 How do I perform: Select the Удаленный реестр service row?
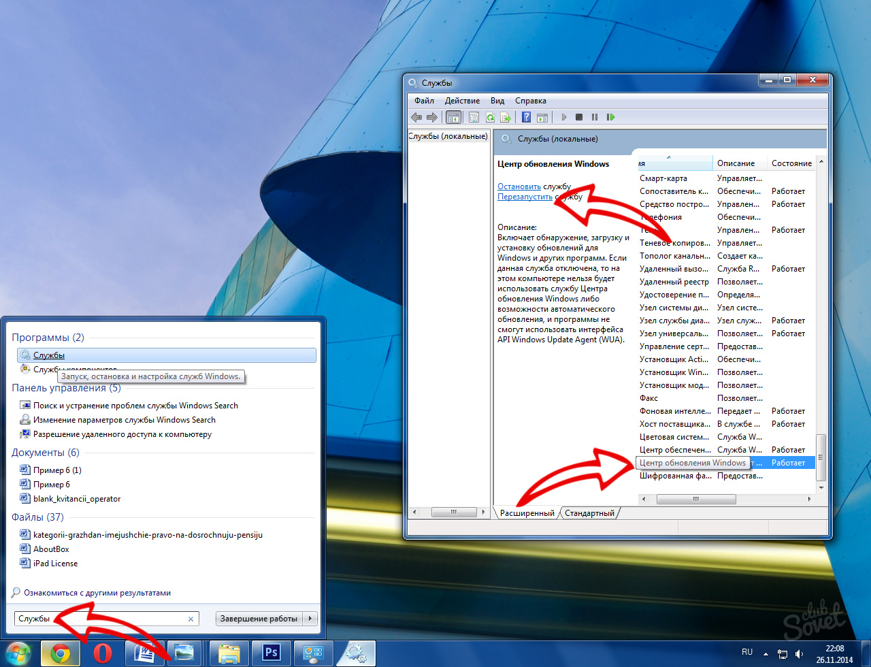[x=725, y=282]
